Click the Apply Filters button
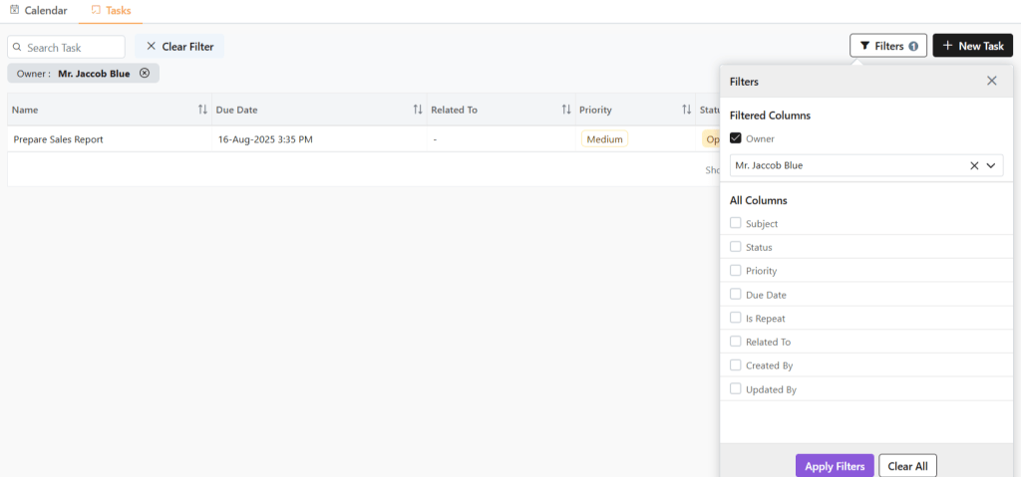The height and width of the screenshot is (477, 1021). click(835, 466)
